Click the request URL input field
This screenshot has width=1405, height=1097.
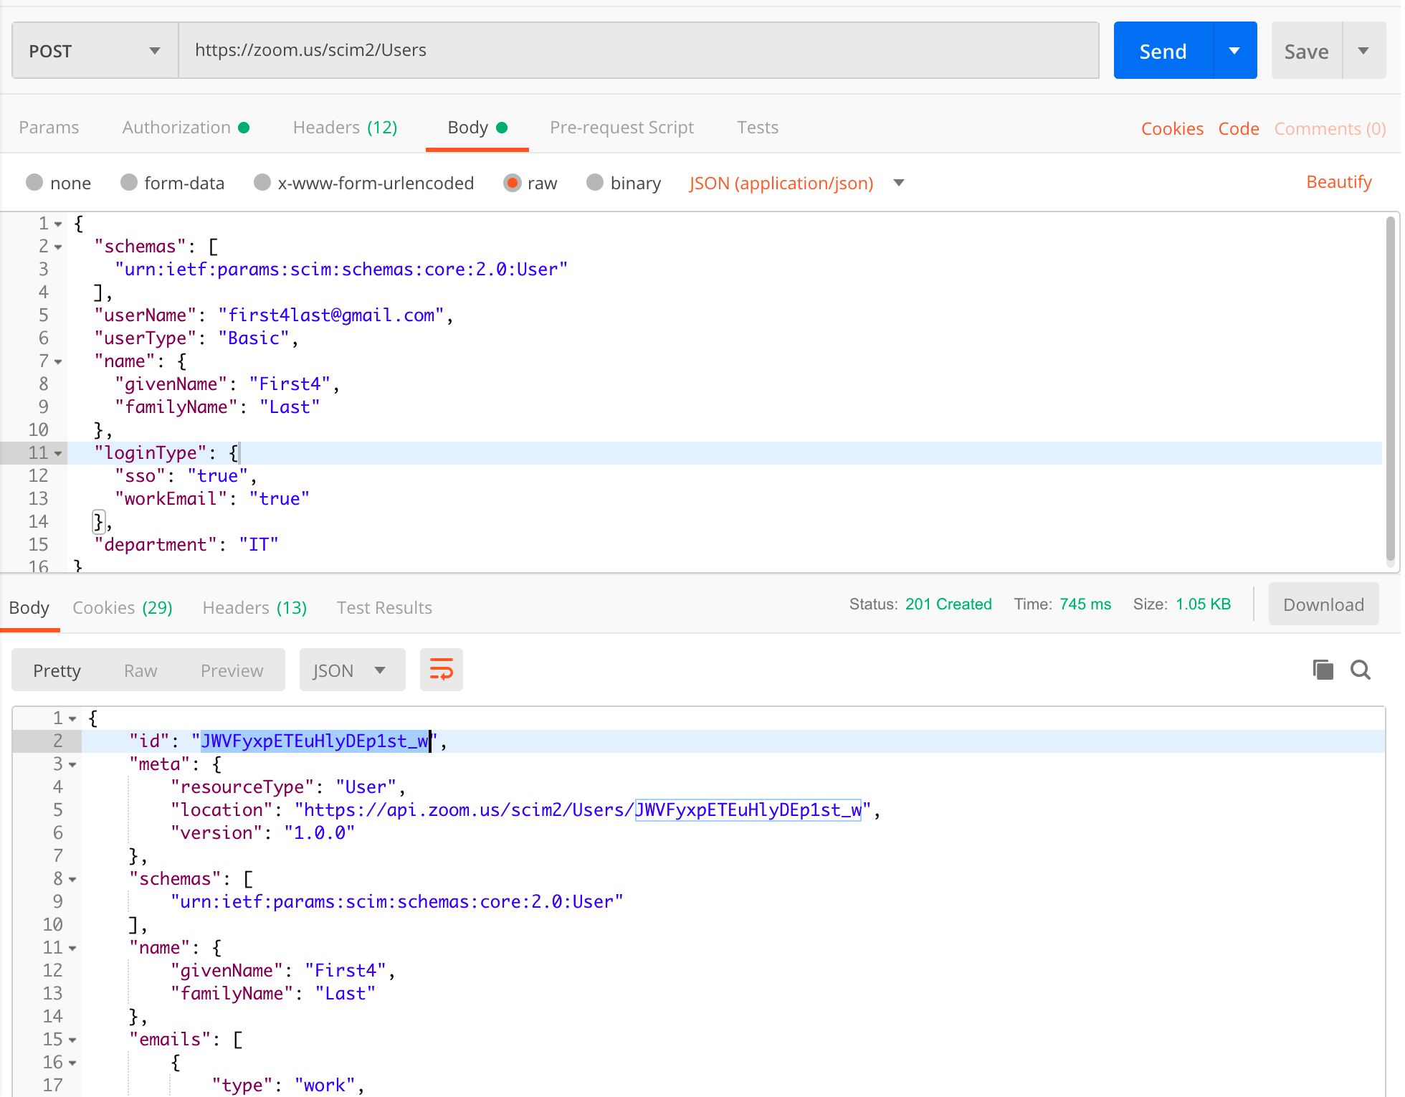638,50
